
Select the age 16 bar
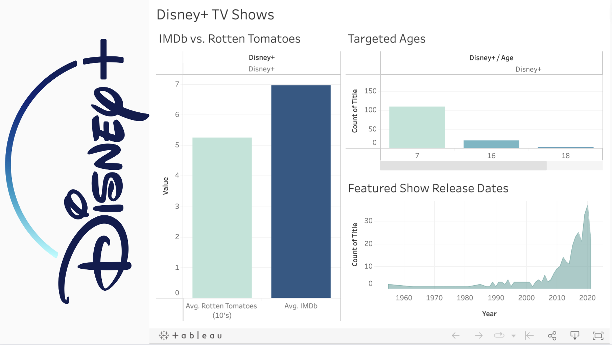pos(491,144)
